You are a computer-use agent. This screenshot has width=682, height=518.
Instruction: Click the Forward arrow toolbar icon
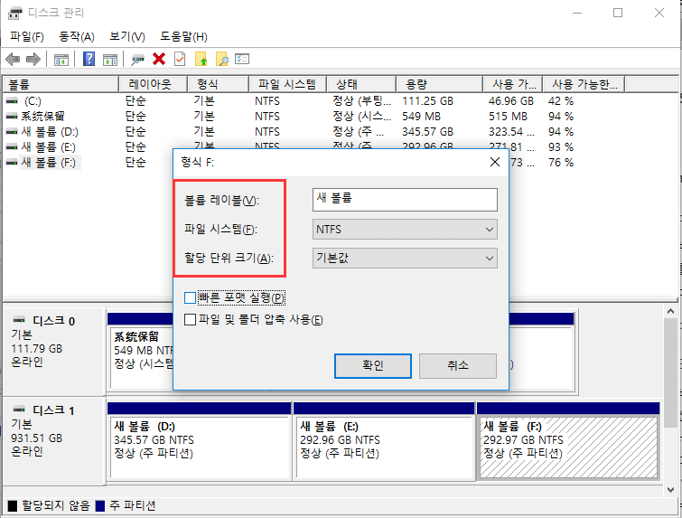[x=33, y=59]
